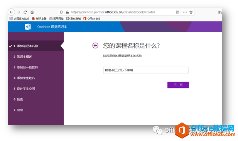238x141 pixels.
Task: Go to the browser home page icon
Action: coord(32,12)
